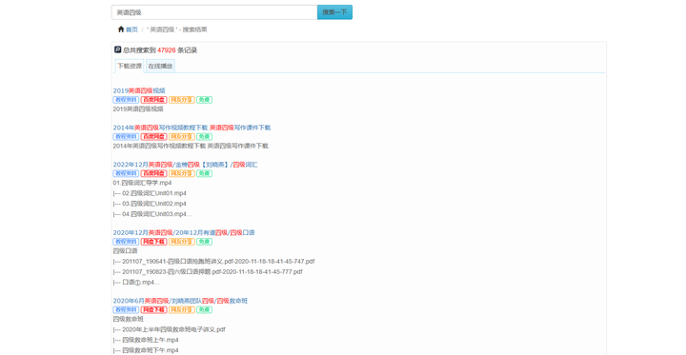Click 百度网盘 tag under 2022年12月 四级词汇 result
Image resolution: width=686 pixels, height=355 pixels.
point(154,173)
